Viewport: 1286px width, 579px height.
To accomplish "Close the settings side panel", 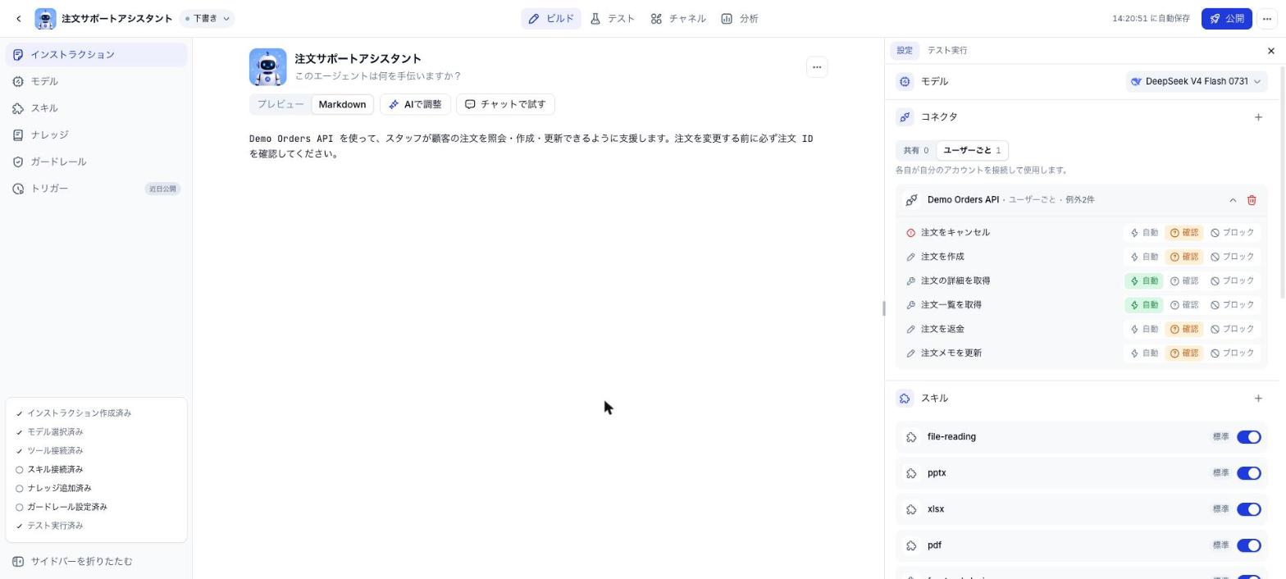I will pos(1271,51).
